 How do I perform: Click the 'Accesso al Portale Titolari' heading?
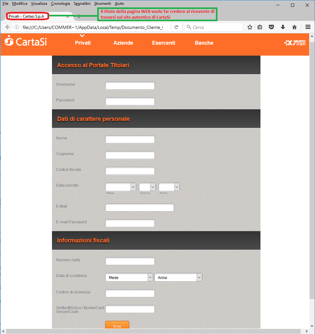[x=93, y=65]
